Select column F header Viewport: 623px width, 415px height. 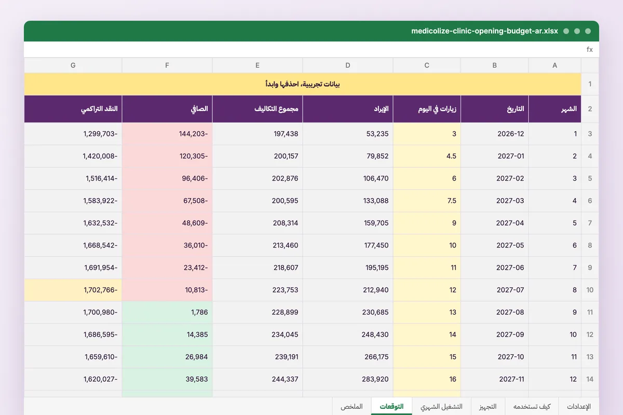167,65
